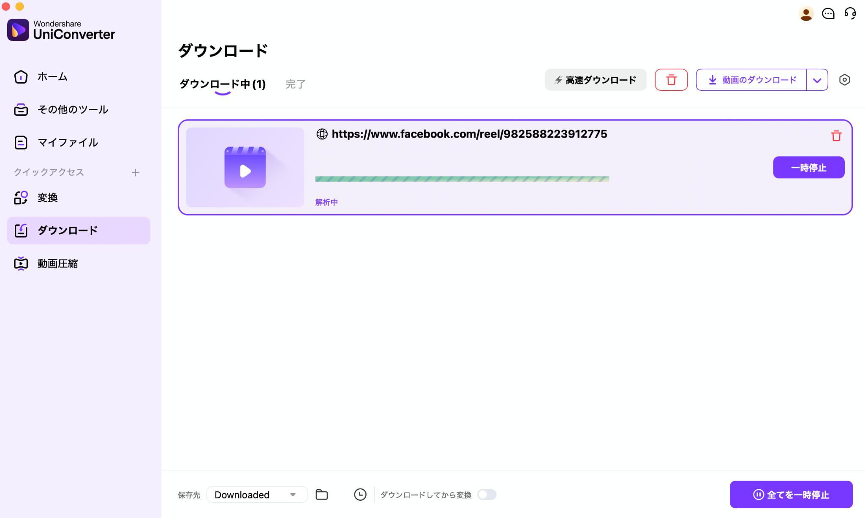Click the user account icon top right
This screenshot has width=865, height=518.
point(806,13)
